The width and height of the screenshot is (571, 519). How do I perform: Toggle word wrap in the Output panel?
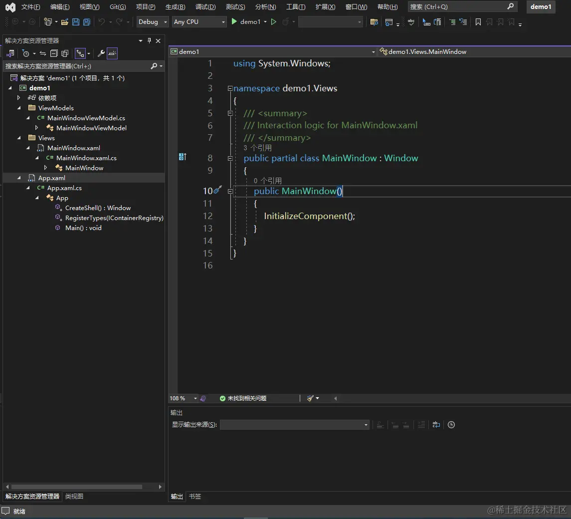[436, 425]
